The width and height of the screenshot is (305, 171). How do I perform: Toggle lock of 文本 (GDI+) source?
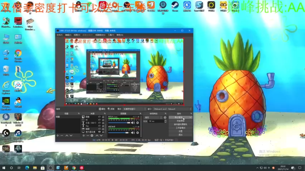coord(103,123)
